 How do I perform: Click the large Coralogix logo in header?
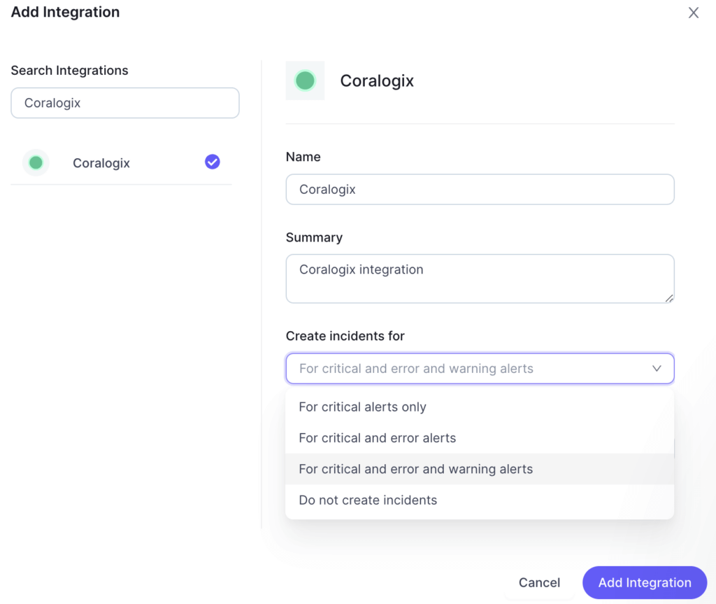tap(305, 81)
